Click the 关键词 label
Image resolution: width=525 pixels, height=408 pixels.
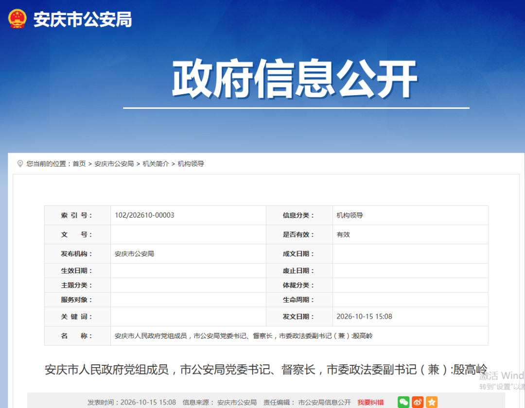tap(76, 316)
